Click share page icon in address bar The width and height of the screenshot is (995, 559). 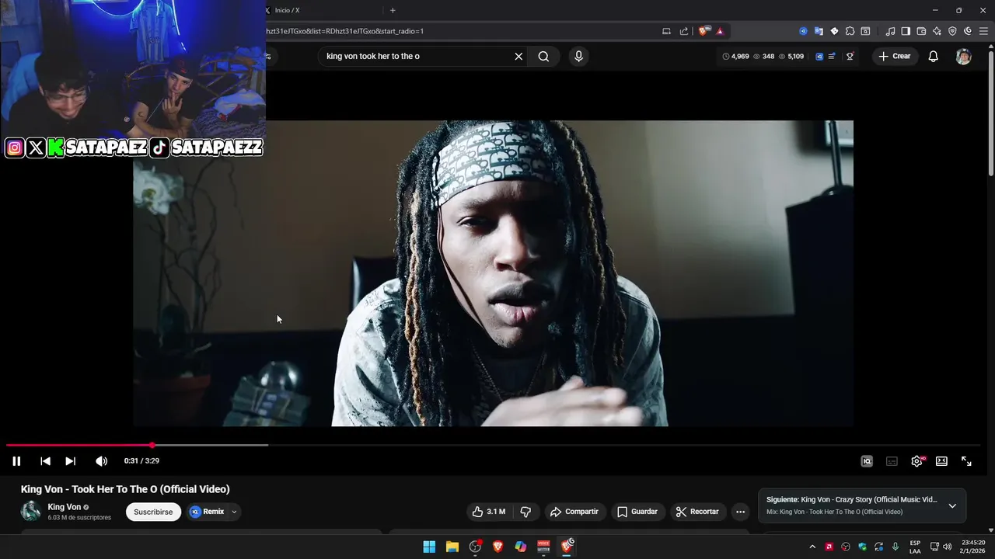coord(684,31)
